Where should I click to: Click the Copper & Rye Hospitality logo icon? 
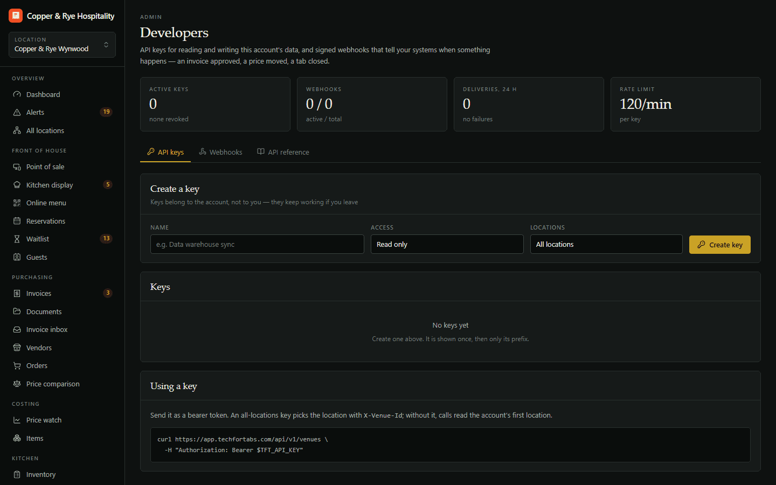coord(16,16)
